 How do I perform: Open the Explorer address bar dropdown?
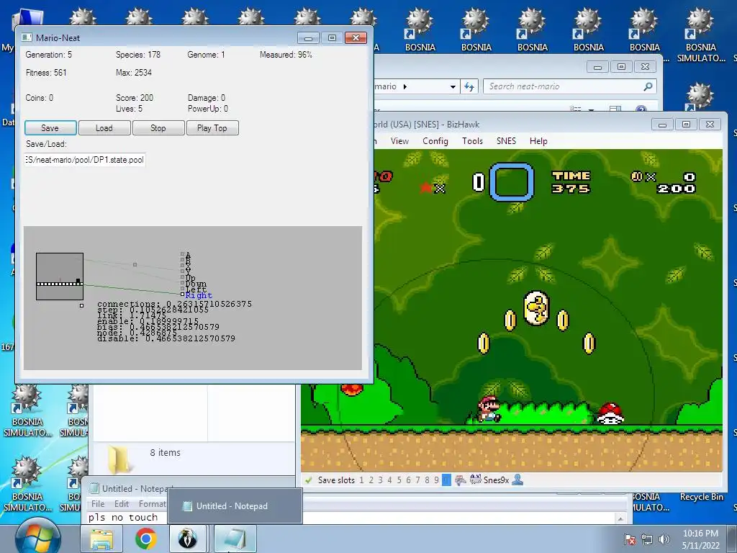point(453,86)
